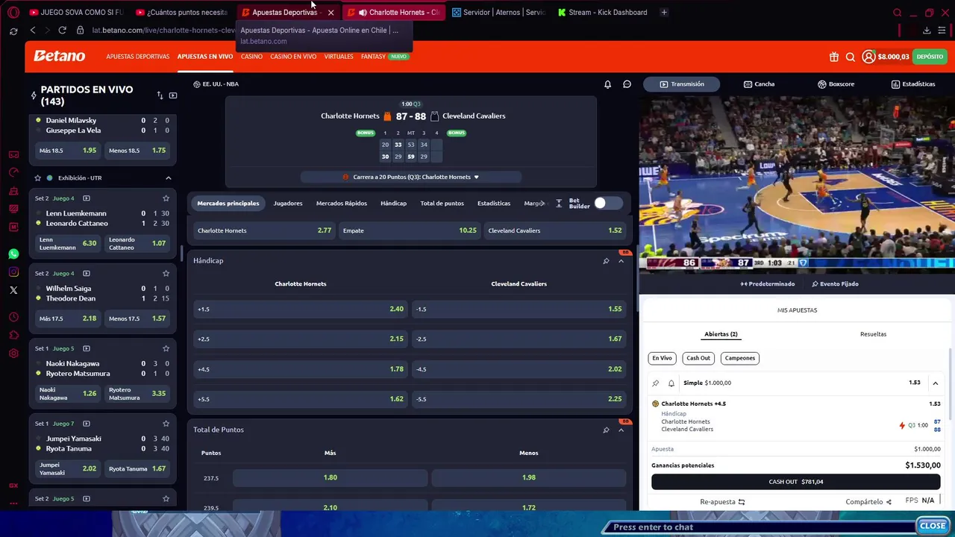The height and width of the screenshot is (537, 955).
Task: Click the share icon next to Compártelo
Action: pyautogui.click(x=889, y=502)
